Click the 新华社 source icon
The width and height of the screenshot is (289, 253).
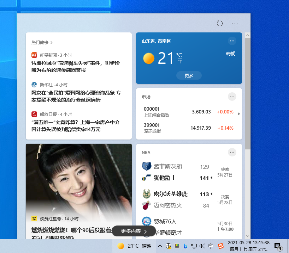(34, 84)
